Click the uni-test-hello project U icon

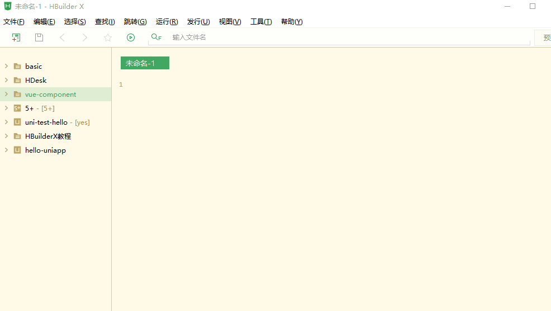click(17, 122)
